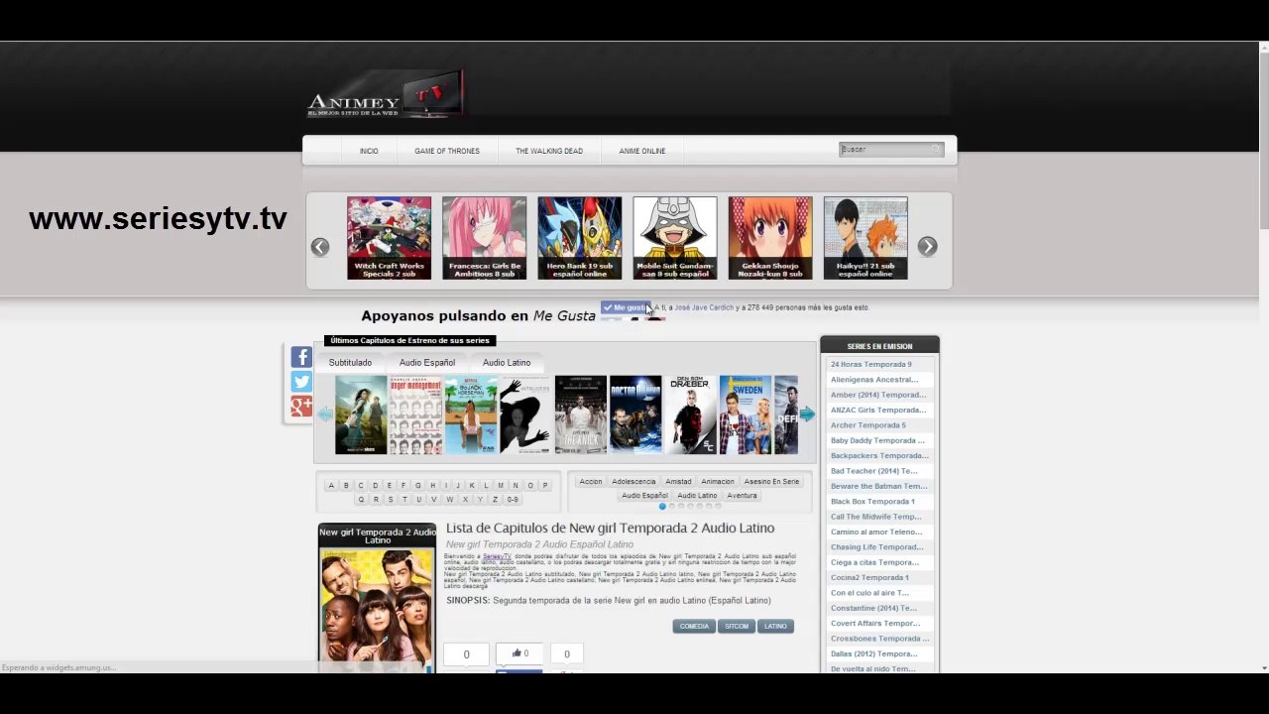This screenshot has width=1269, height=714.
Task: Click the Google Plus share icon
Action: click(x=301, y=407)
